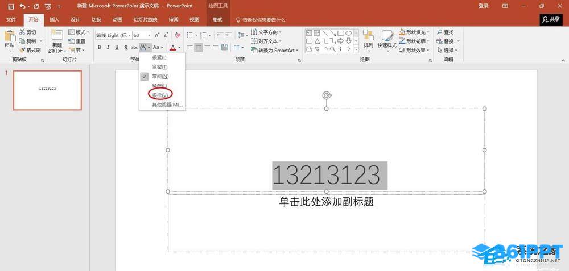Switch to the Insert (插入) tab
The width and height of the screenshot is (569, 271).
[55, 19]
